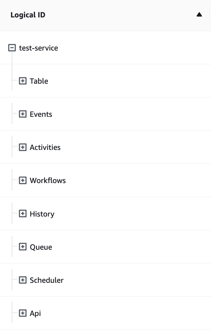Expand the Scheduler node
The width and height of the screenshot is (211, 332).
(x=22, y=280)
